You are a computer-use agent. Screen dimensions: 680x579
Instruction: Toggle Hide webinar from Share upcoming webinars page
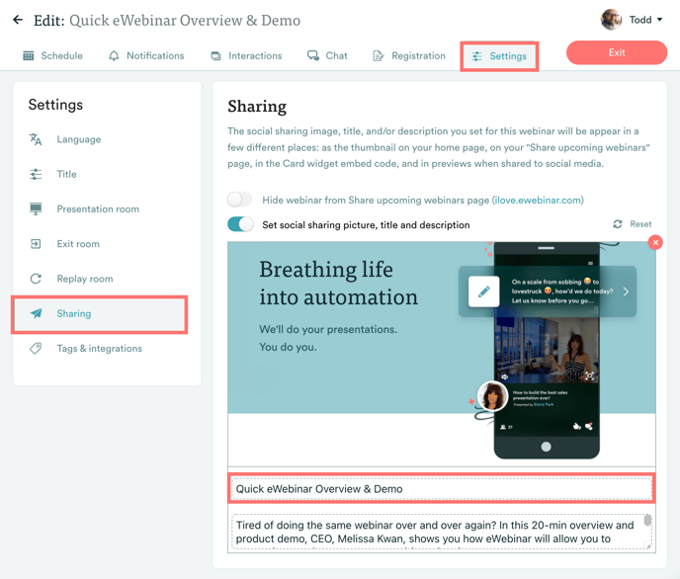click(240, 200)
